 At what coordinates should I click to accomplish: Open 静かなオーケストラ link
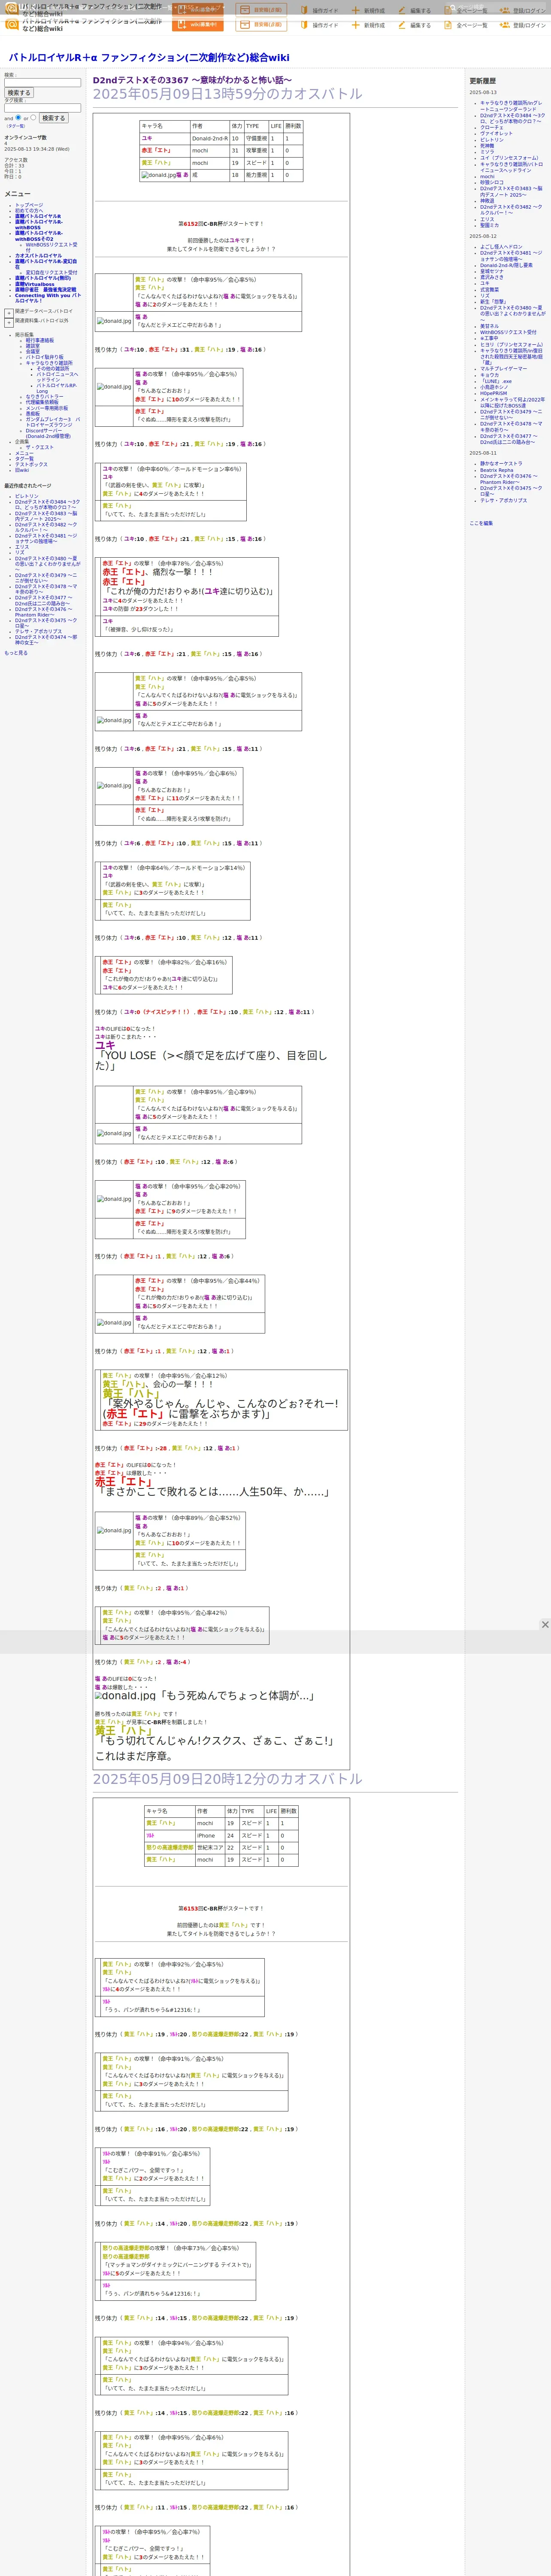[x=501, y=464]
